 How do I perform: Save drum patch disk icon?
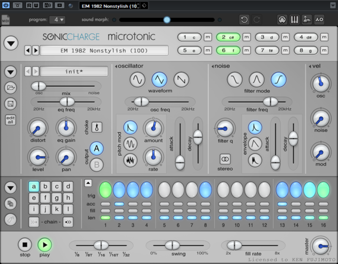[11, 104]
